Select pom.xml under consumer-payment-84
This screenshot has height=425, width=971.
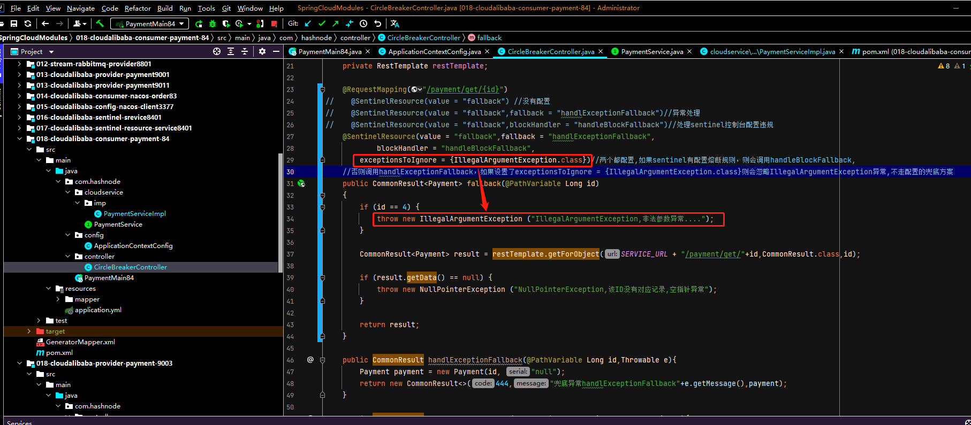tap(59, 352)
